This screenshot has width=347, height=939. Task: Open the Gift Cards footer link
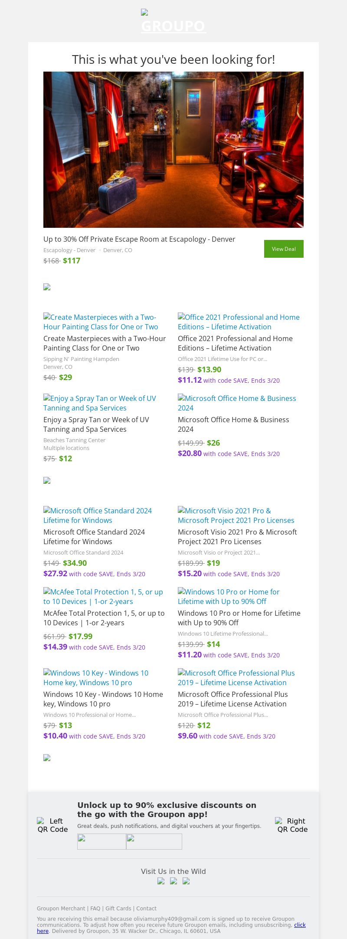[118, 908]
